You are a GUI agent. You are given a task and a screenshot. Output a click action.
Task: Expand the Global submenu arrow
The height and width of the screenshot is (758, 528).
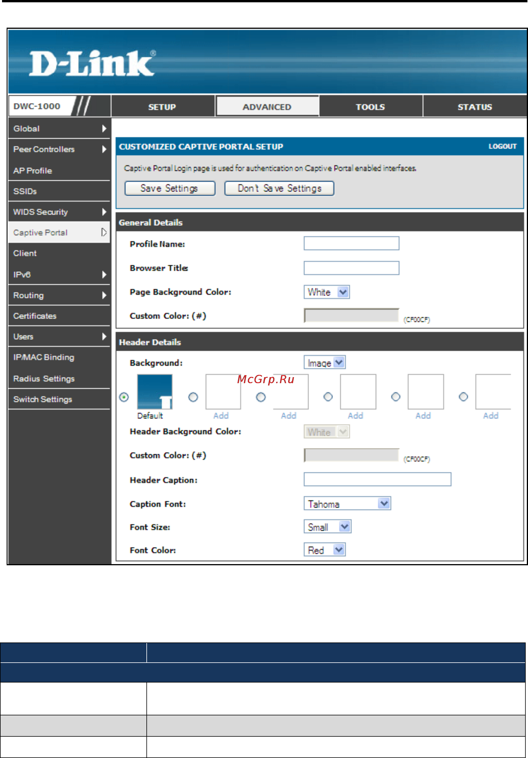pyautogui.click(x=104, y=128)
